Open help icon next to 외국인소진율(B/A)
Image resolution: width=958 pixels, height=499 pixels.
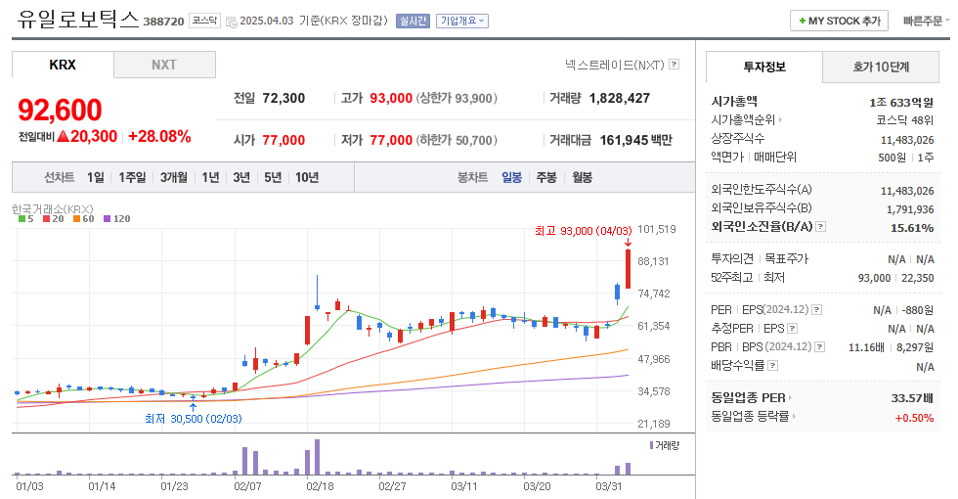820,227
